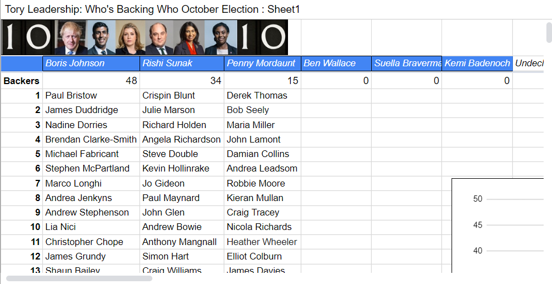Click the left Number 10 door image
Image resolution: width=552 pixels, height=284 pixels.
tap(28, 37)
